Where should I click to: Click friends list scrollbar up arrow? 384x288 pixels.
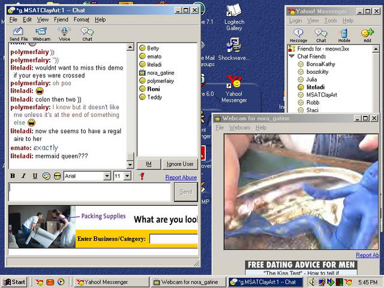tap(376, 49)
